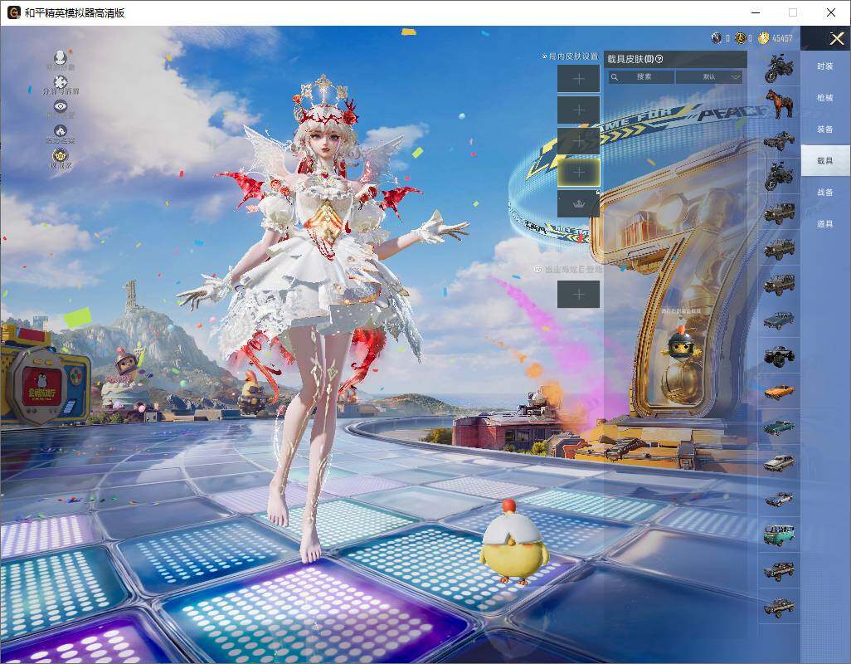Image resolution: width=851 pixels, height=664 pixels.
Task: Click the silver currency coin icon
Action: (x=716, y=38)
